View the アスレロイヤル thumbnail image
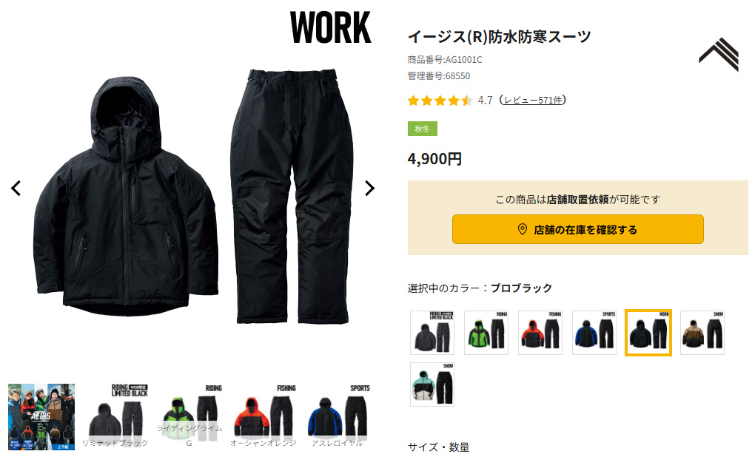The height and width of the screenshot is (454, 752). [x=337, y=416]
